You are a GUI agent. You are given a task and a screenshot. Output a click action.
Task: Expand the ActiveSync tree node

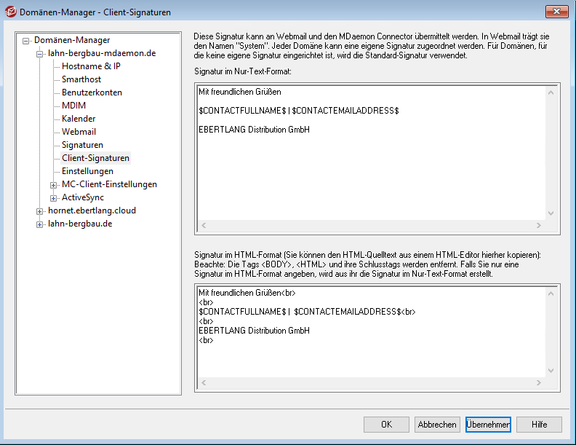(53, 198)
